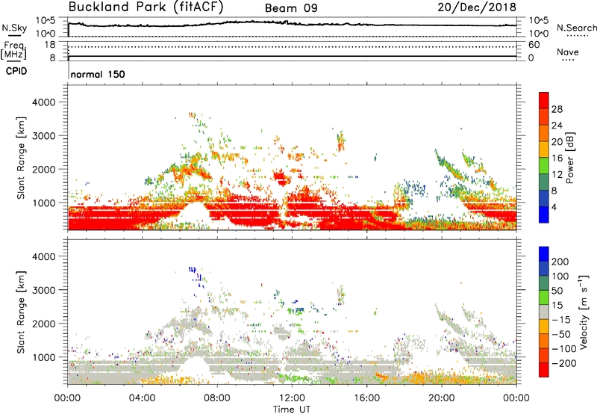Click the 4000 km tick on power panel
597x414 pixels.
point(43,102)
